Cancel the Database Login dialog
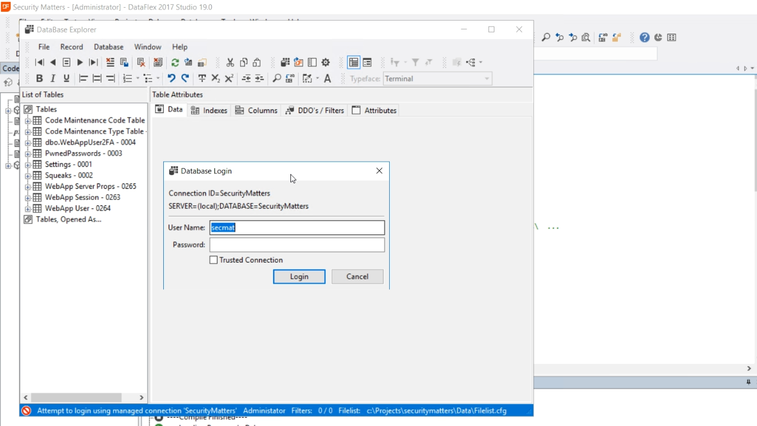The image size is (757, 426). coord(357,277)
